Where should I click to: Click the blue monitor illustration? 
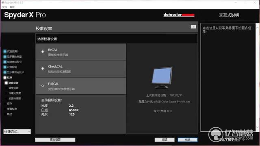pyautogui.click(x=162, y=77)
